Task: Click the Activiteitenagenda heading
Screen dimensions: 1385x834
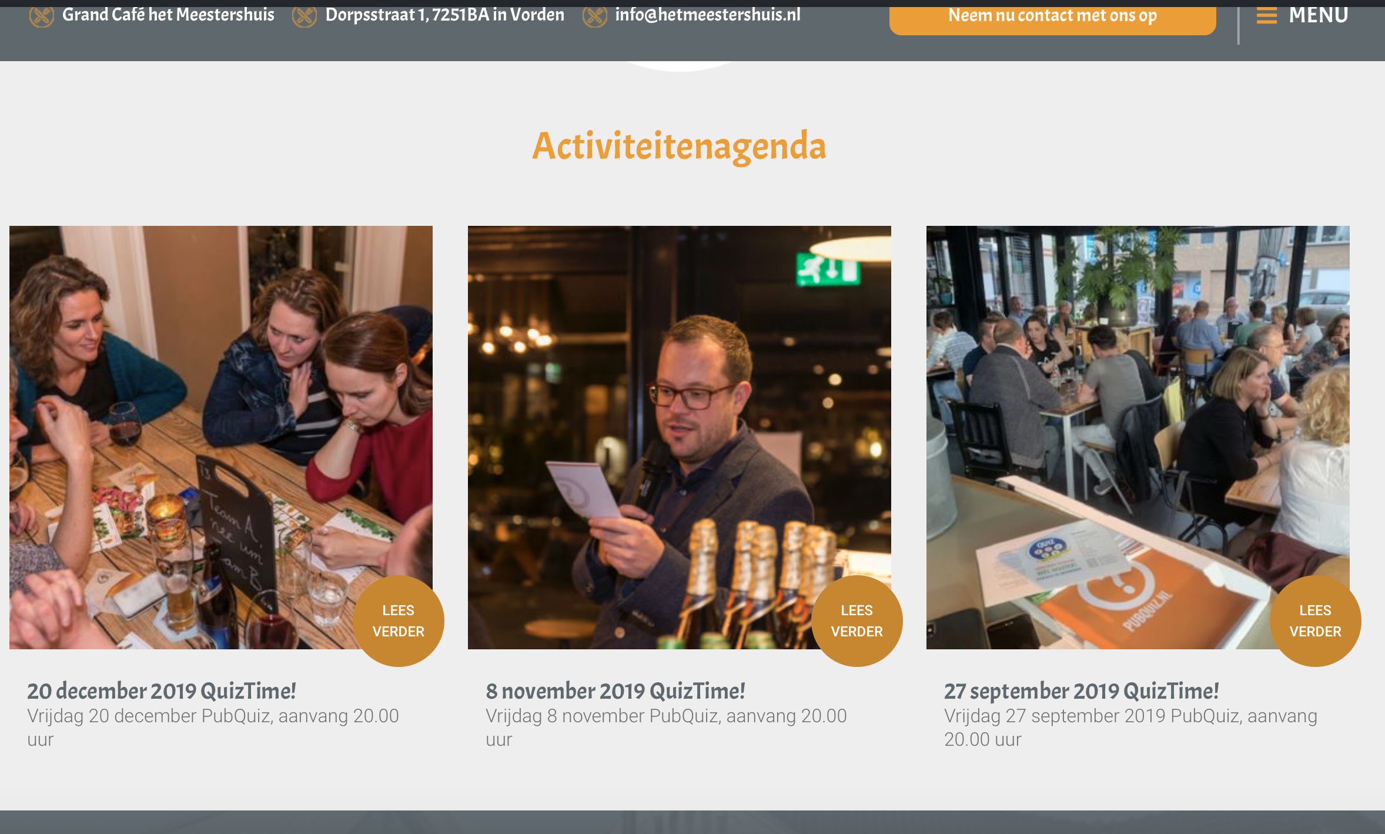Action: (679, 146)
